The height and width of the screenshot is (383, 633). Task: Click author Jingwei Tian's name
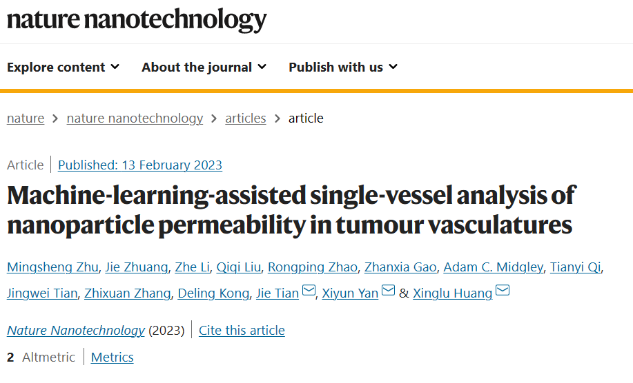pos(42,293)
